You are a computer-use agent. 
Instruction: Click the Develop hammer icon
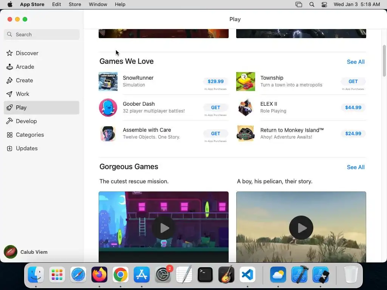(x=9, y=121)
